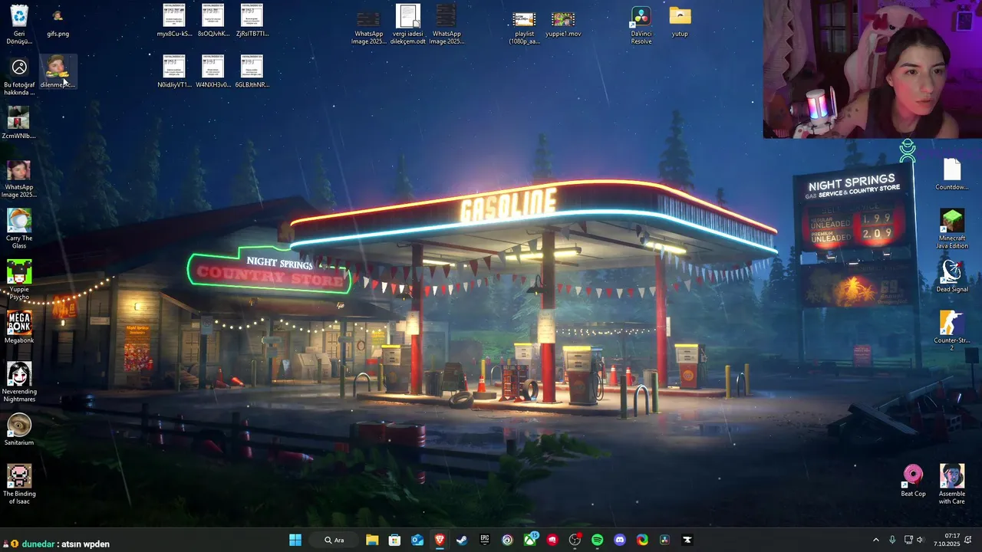Open Outlook from the taskbar

click(417, 540)
